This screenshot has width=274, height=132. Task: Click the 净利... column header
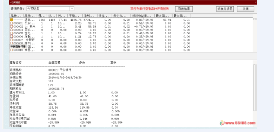(90, 16)
